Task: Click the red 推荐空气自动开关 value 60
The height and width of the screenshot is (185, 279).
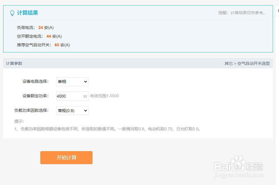Action: pos(57,45)
